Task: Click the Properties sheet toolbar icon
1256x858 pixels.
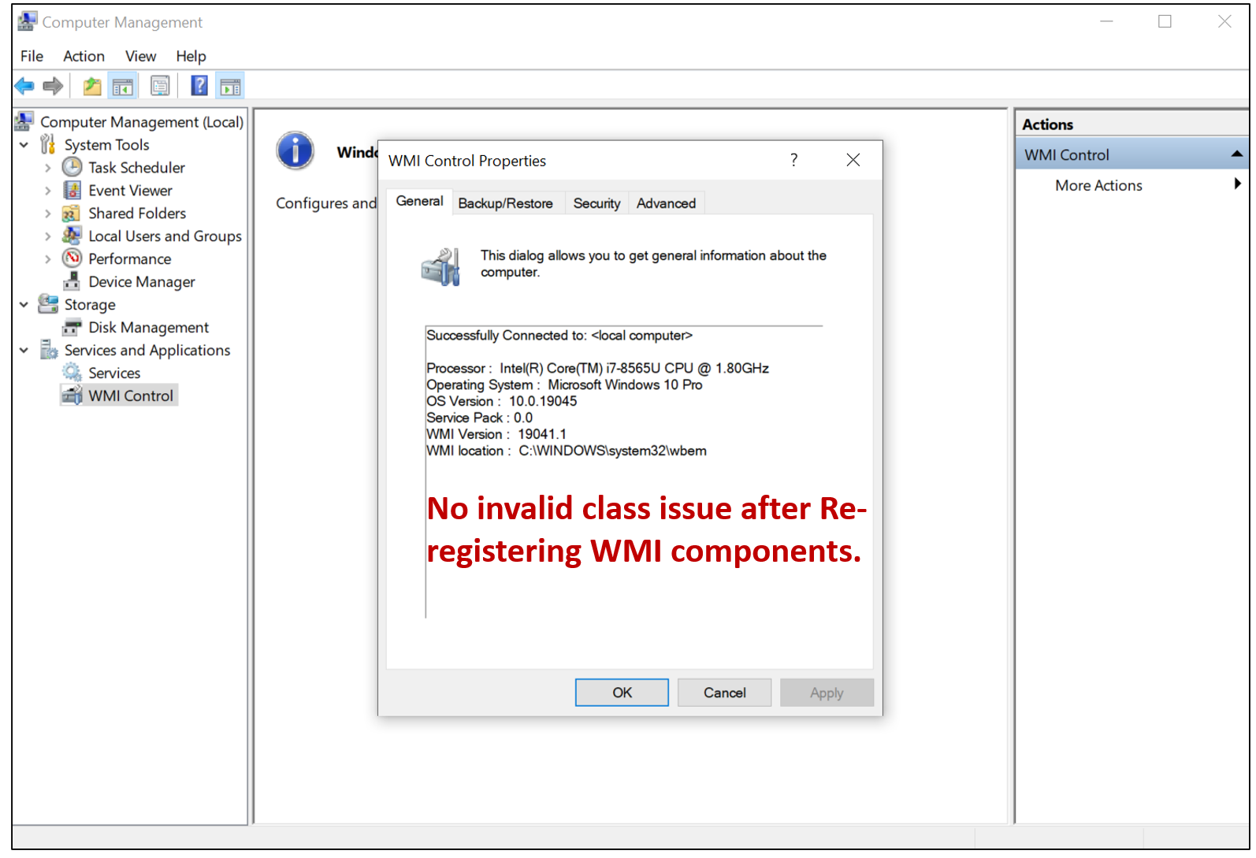Action: [160, 86]
